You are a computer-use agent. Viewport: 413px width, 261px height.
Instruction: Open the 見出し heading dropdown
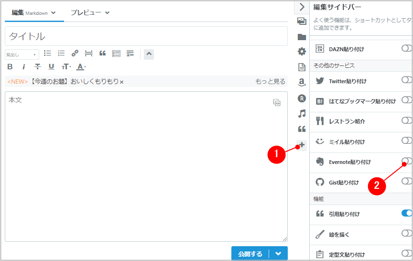tap(22, 54)
